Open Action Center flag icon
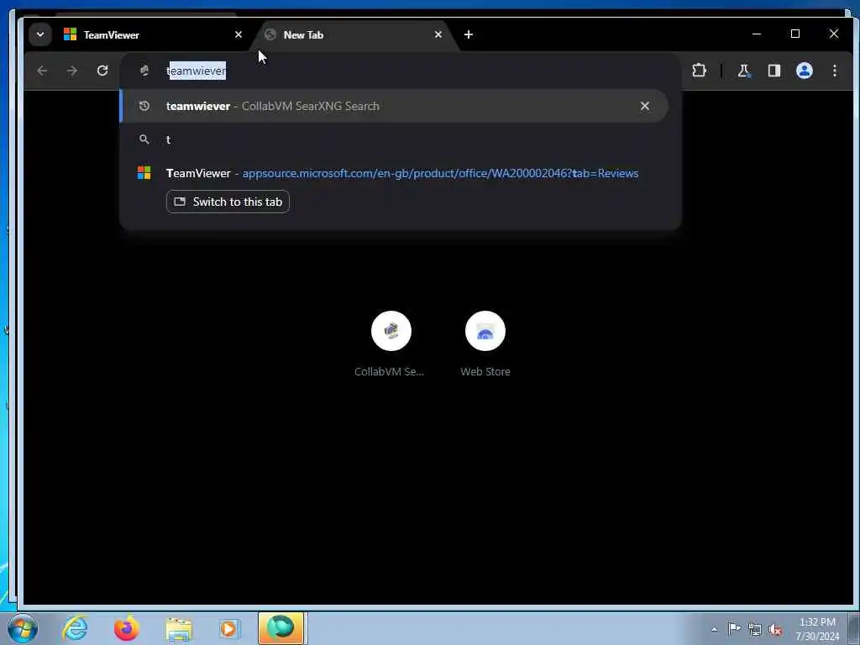 734,629
